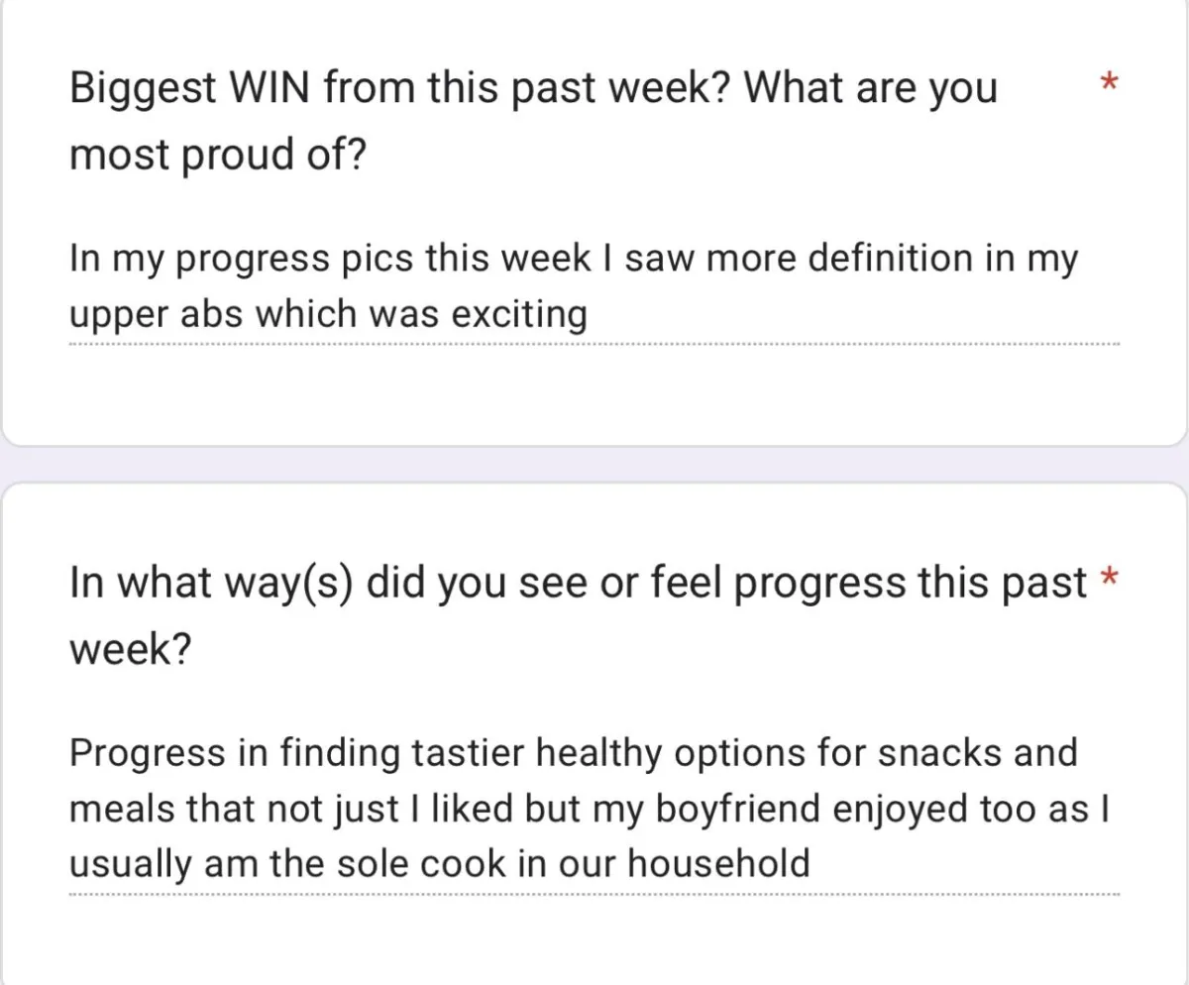This screenshot has width=1189, height=985.
Task: Click the red asterisk beside the progress question
Action: coord(1110,578)
